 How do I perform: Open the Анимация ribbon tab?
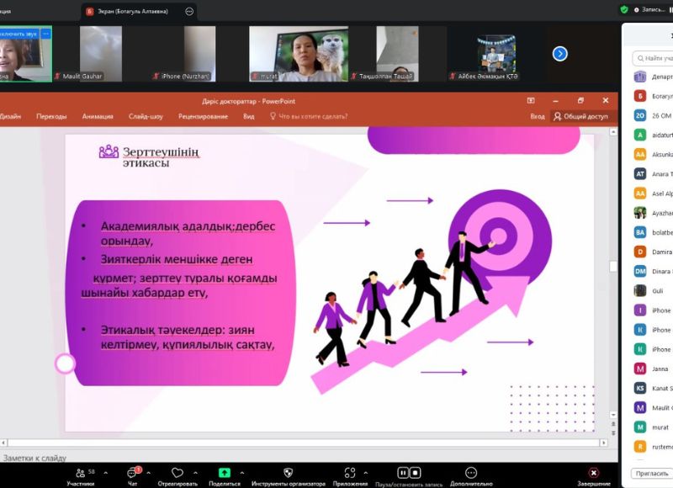[98, 117]
